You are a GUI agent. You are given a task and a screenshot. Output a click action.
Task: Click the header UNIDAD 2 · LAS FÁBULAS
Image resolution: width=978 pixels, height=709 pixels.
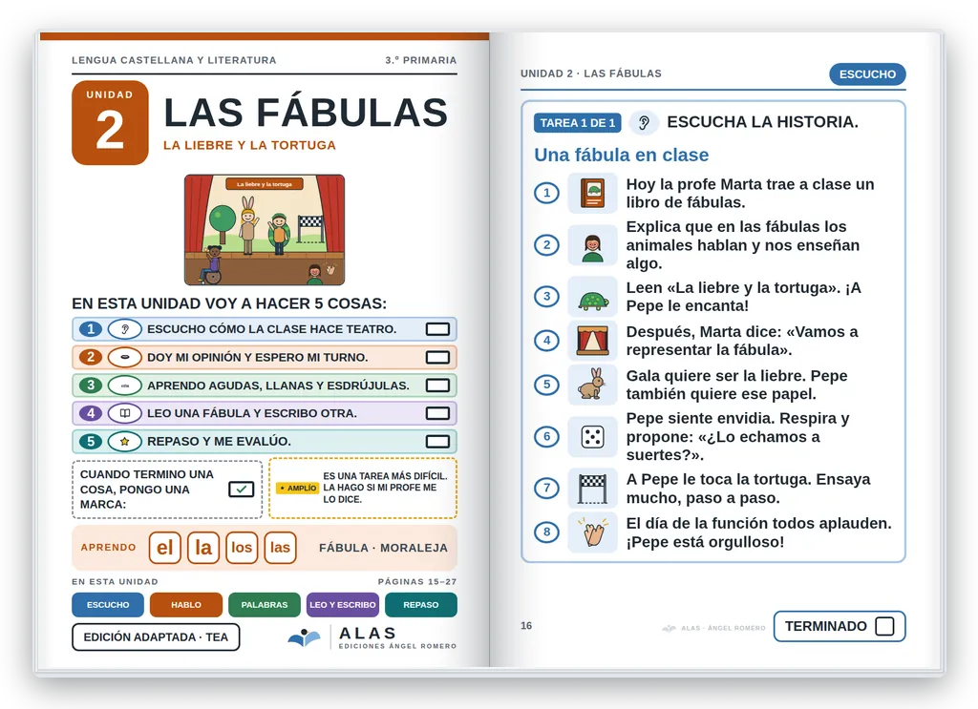[x=591, y=73]
